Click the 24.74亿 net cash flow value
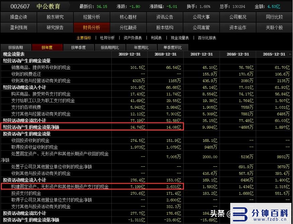The width and height of the screenshot is (293, 224). [x=138, y=127]
